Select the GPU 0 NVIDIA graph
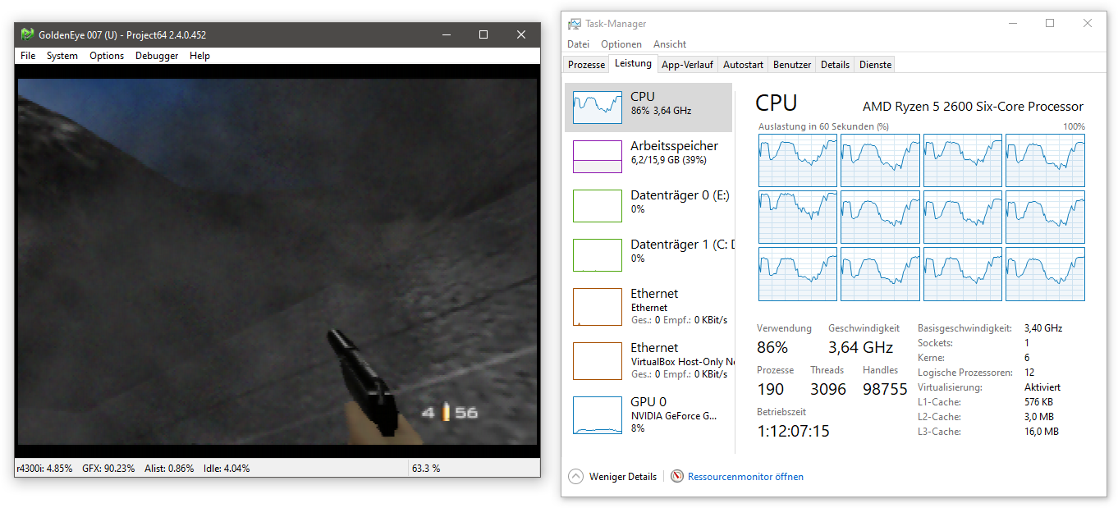 point(648,414)
